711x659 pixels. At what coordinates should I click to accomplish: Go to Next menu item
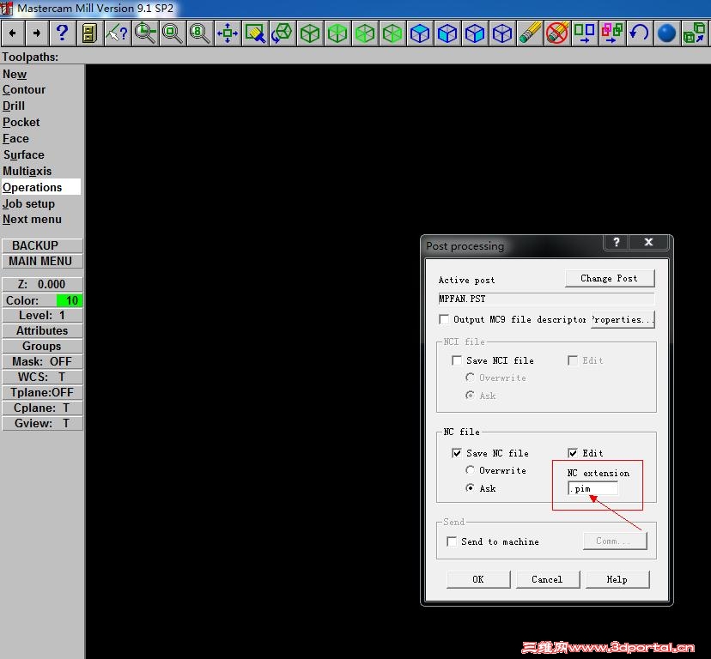tap(32, 220)
